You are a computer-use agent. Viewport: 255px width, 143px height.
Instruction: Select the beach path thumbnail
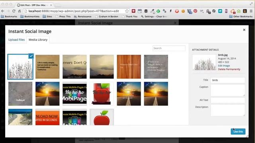[x=20, y=117]
